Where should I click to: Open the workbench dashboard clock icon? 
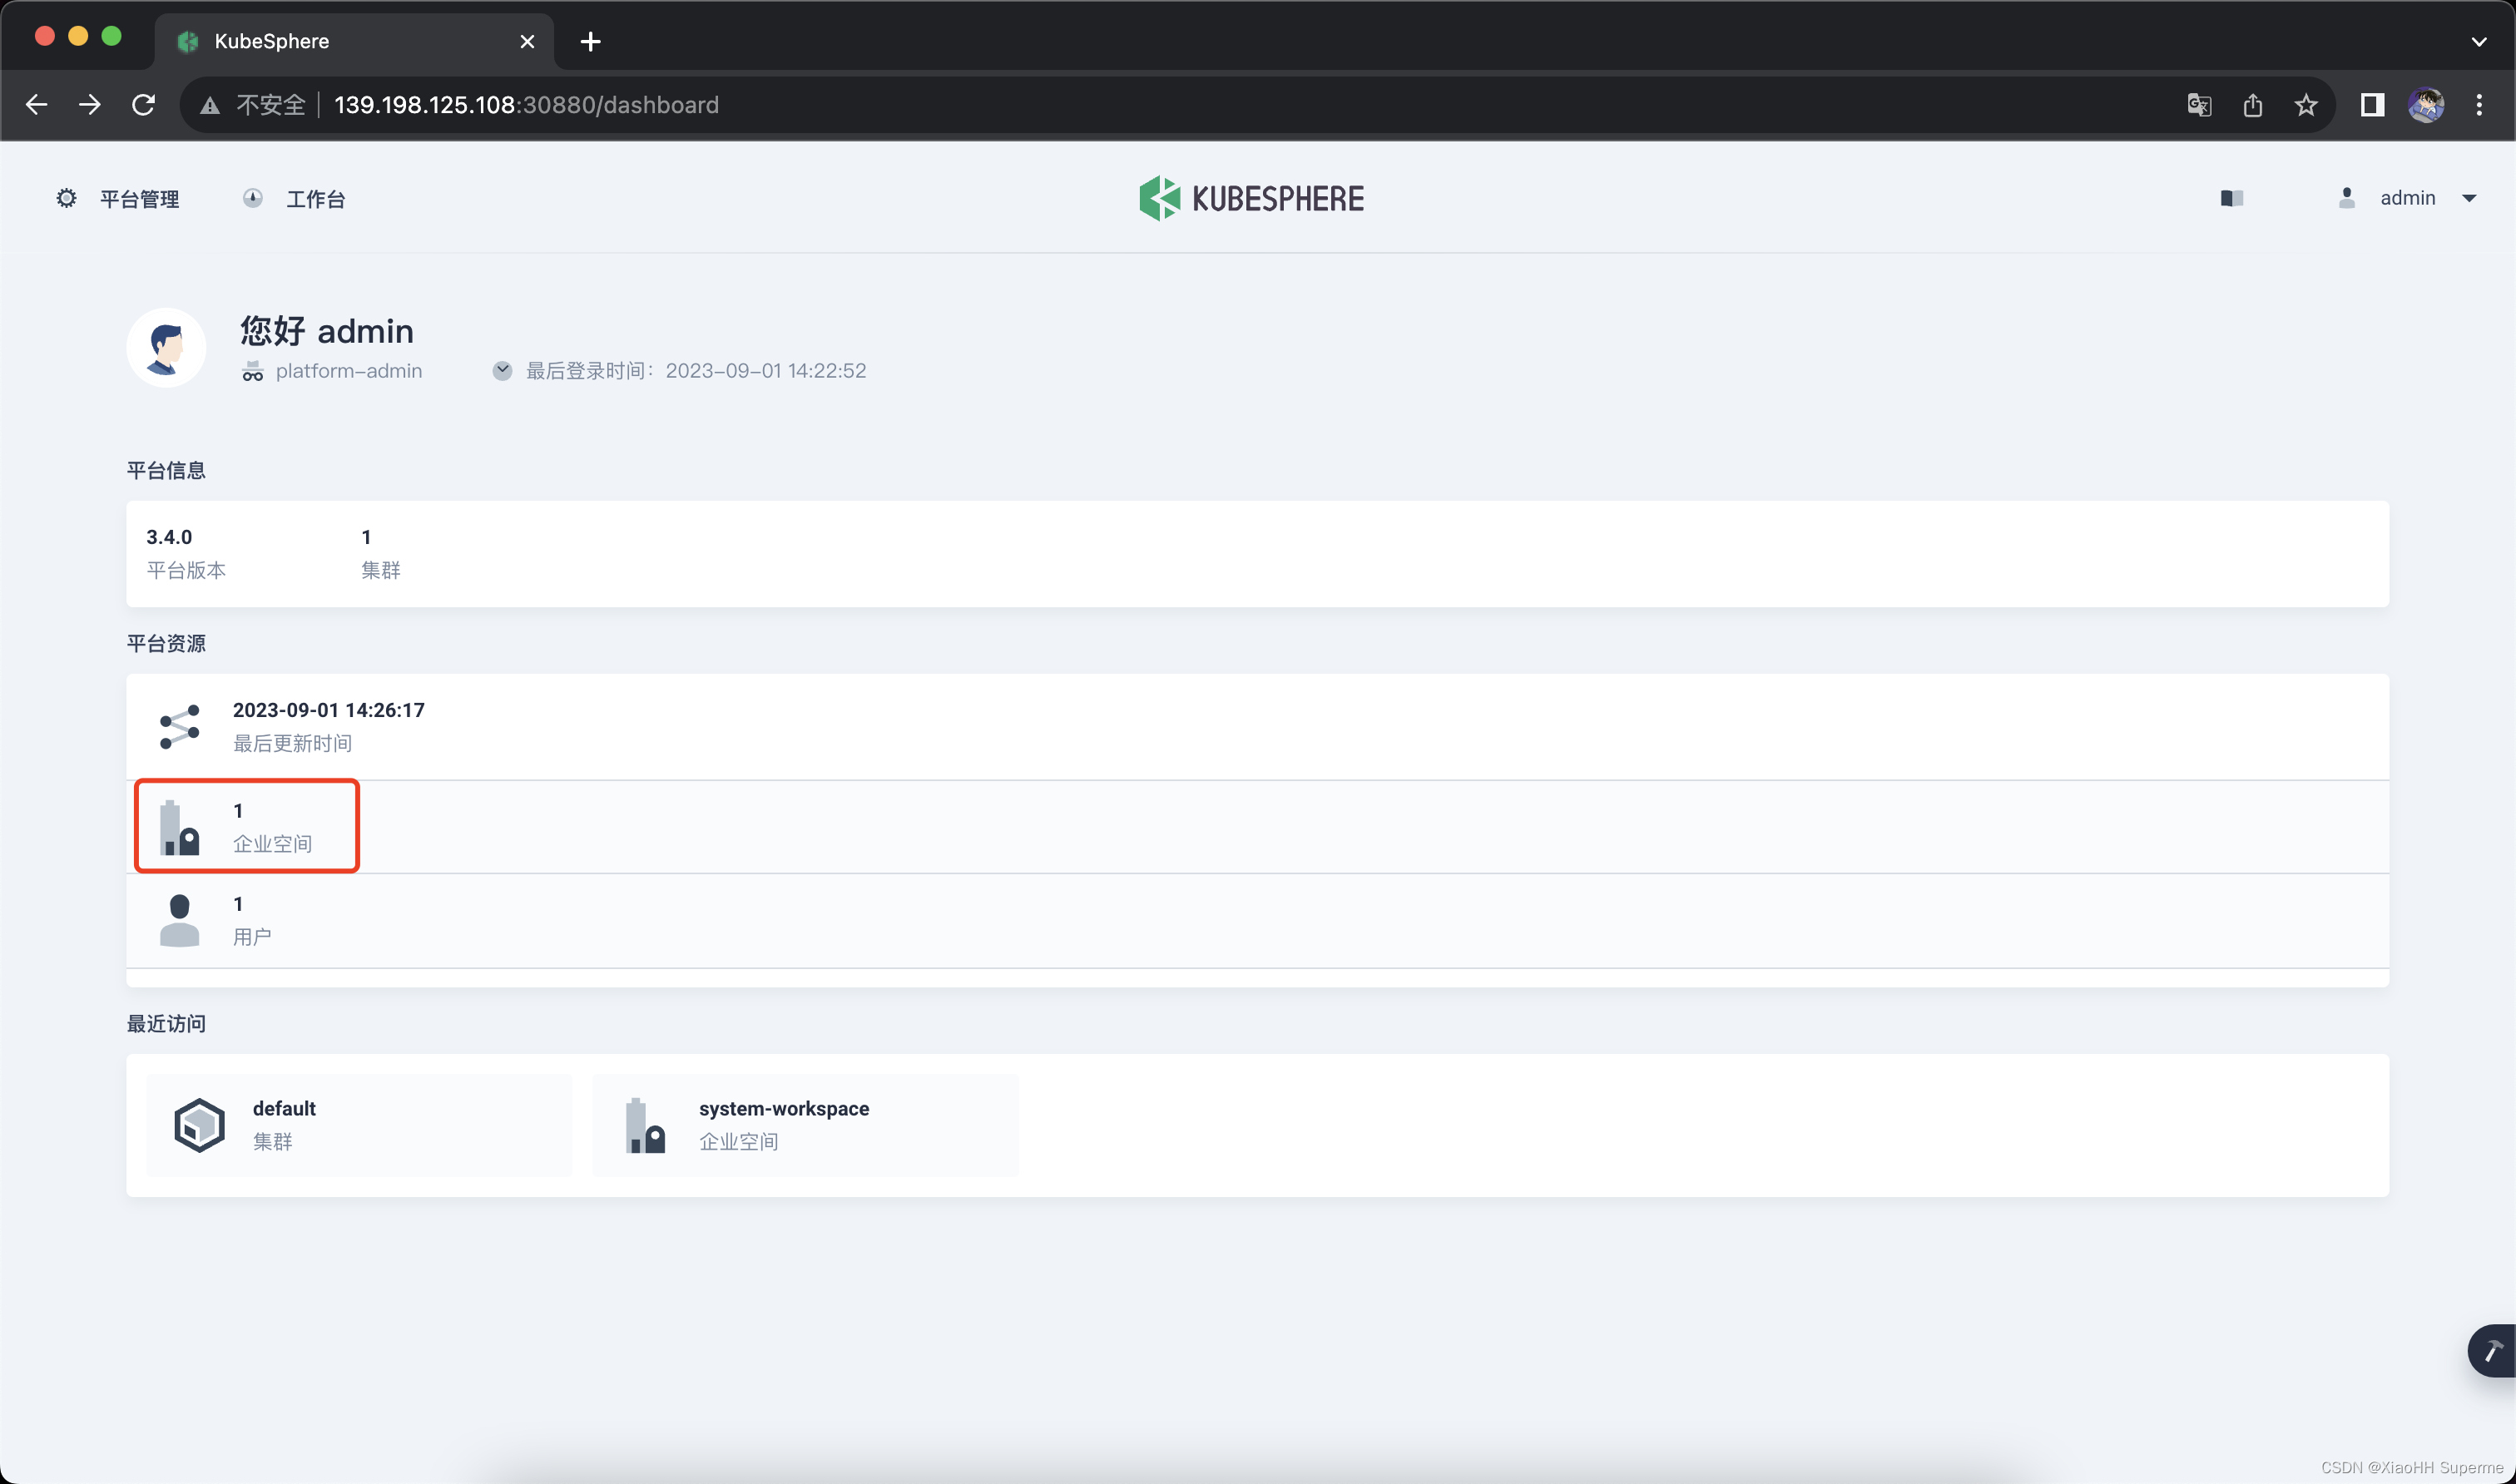[x=253, y=198]
